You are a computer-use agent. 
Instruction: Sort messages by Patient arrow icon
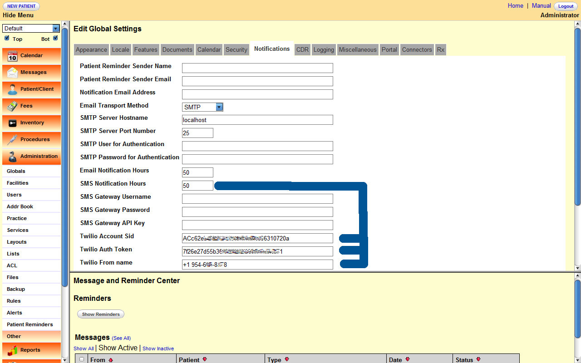[x=205, y=360]
